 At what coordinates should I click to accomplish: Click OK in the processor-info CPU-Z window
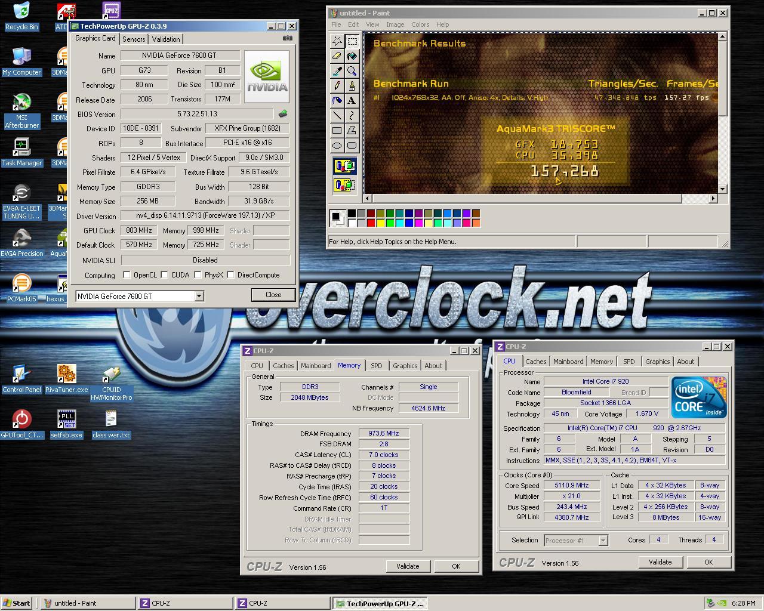(708, 562)
